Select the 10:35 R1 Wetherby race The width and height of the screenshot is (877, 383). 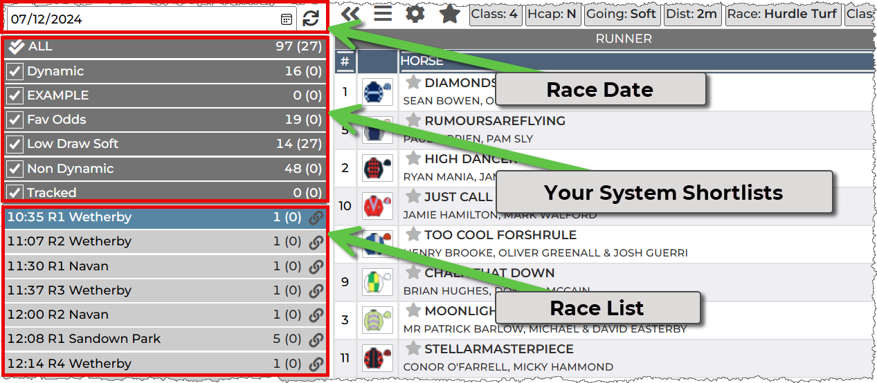[x=165, y=217]
